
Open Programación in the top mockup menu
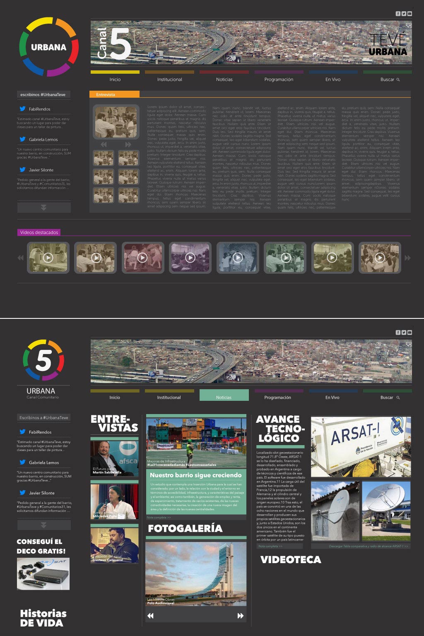point(279,79)
